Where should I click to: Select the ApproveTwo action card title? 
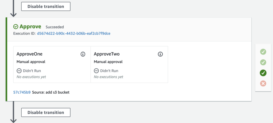coord(107,54)
